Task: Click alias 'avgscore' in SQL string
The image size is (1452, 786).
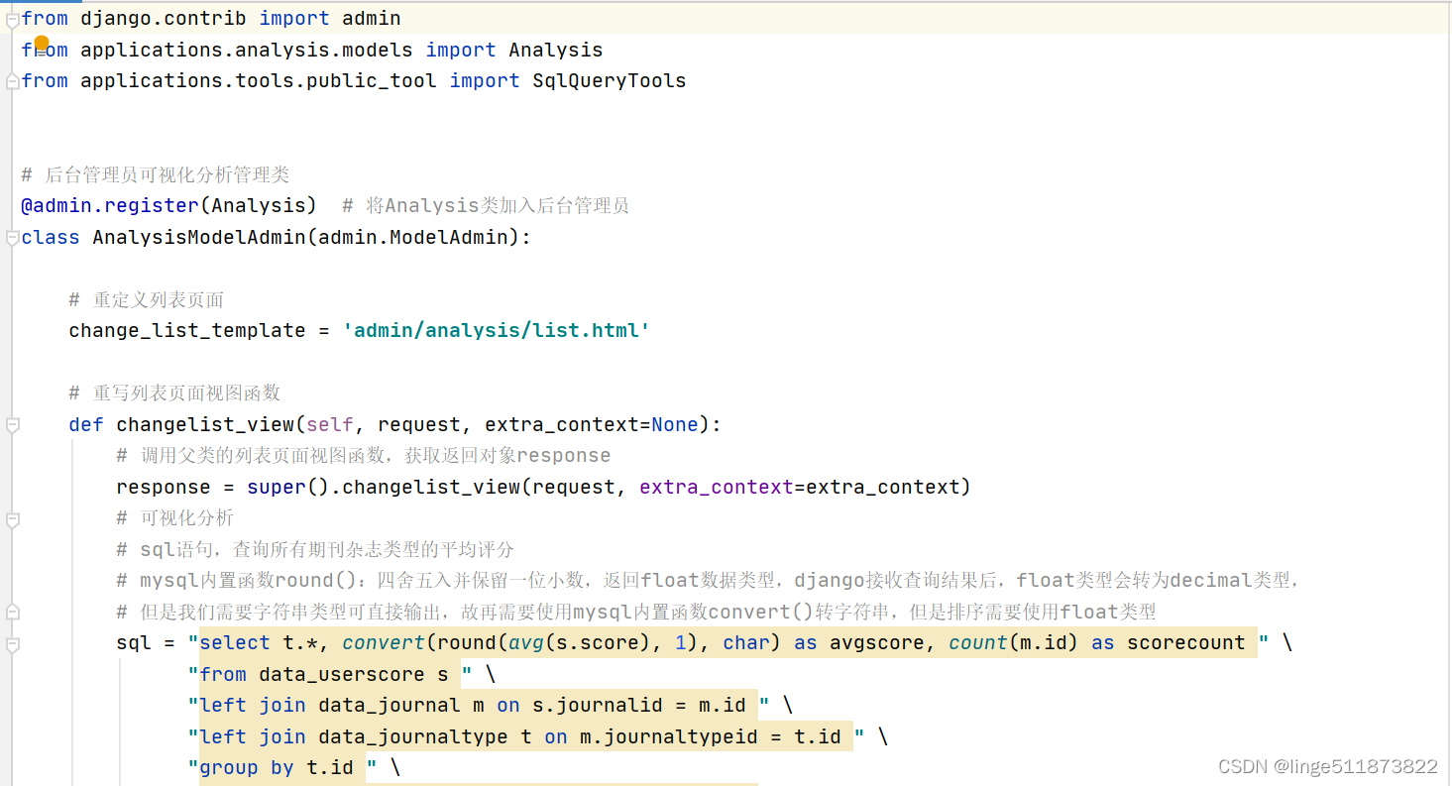Action: (x=877, y=642)
